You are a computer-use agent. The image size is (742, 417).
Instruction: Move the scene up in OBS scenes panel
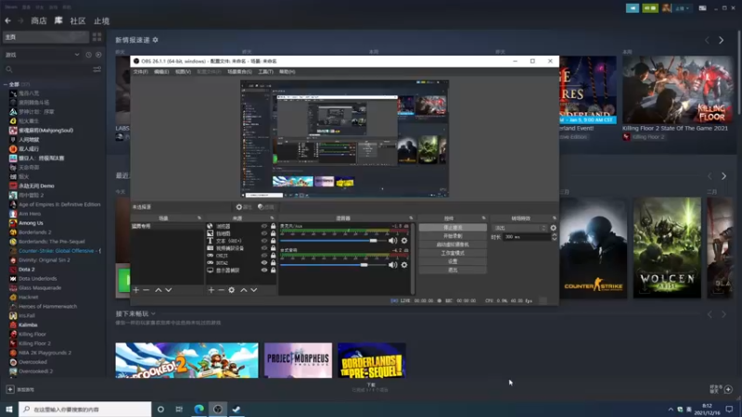tap(159, 290)
